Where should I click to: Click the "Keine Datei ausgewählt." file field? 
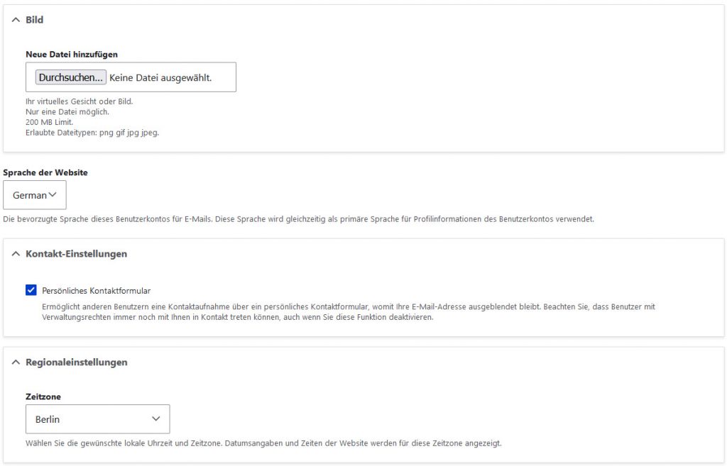[x=160, y=77]
